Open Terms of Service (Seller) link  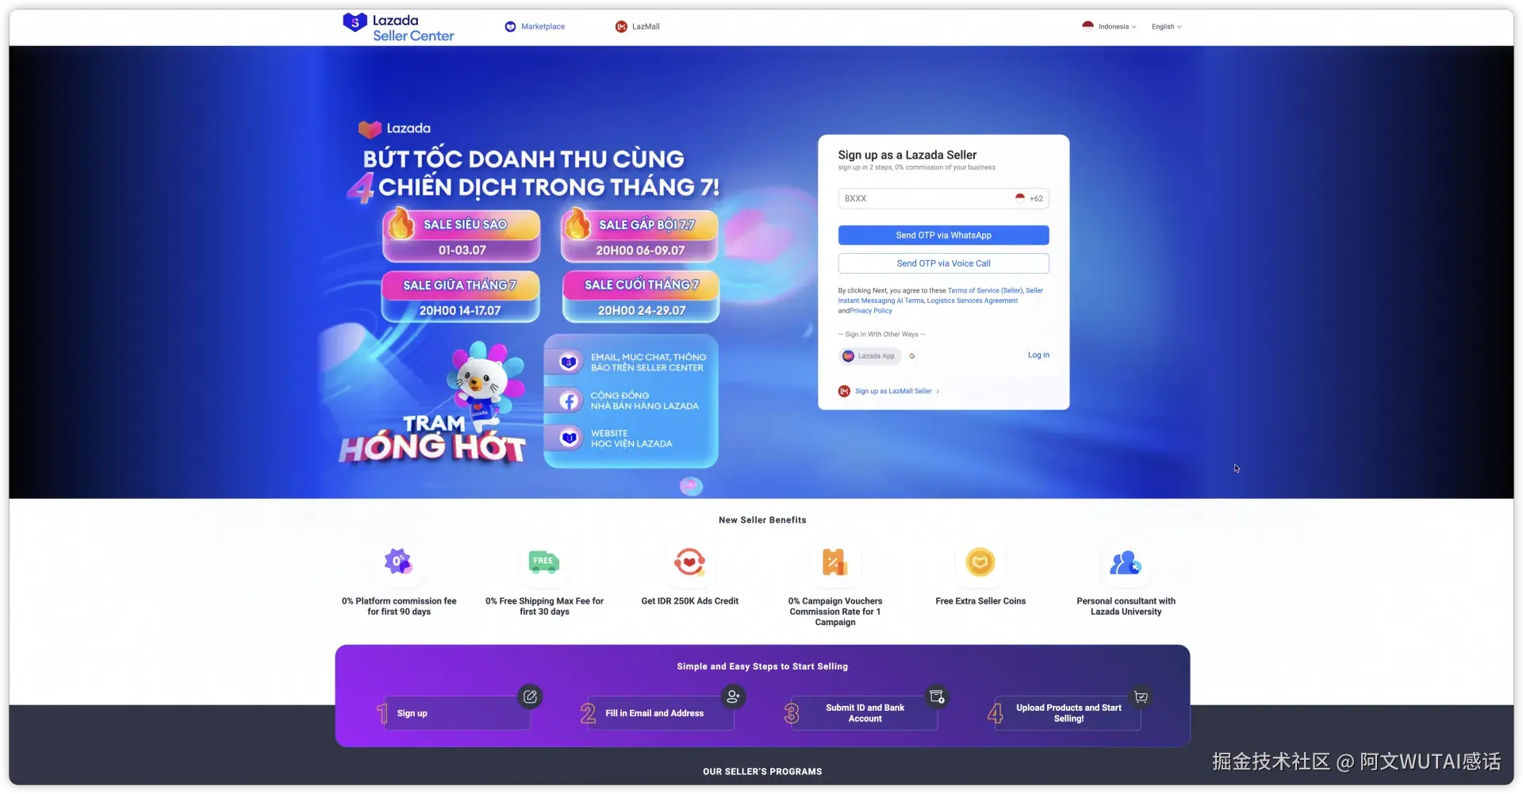pyautogui.click(x=985, y=290)
